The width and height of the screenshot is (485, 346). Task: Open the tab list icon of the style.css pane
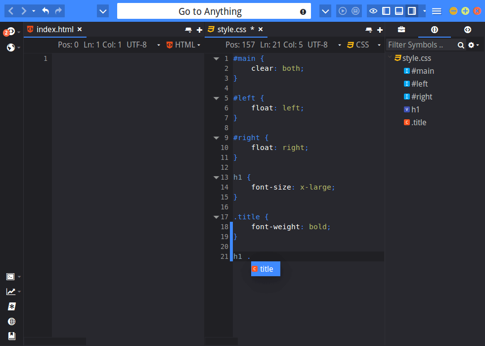369,30
